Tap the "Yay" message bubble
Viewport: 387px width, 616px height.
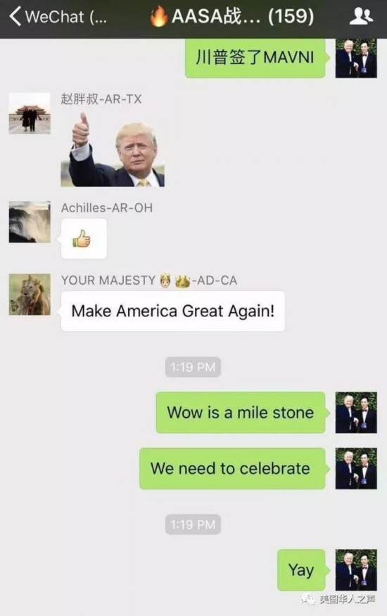pyautogui.click(x=301, y=570)
